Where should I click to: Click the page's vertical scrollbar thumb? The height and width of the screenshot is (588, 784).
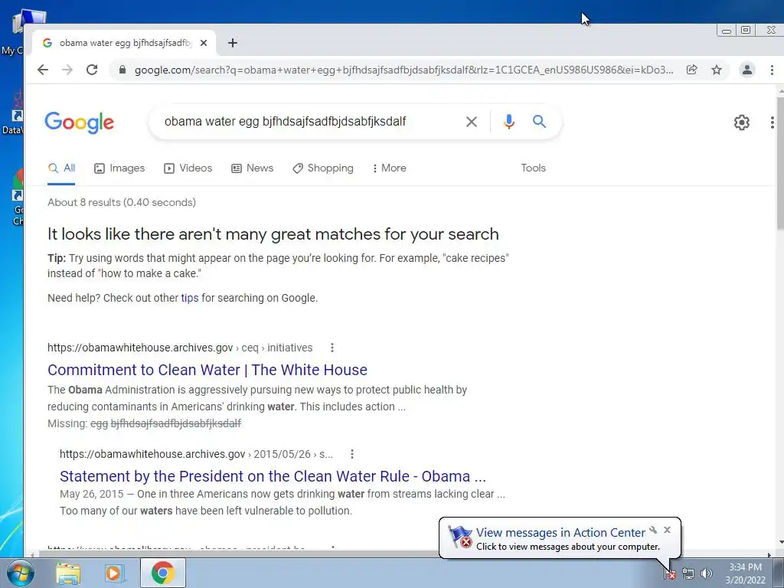780,164
